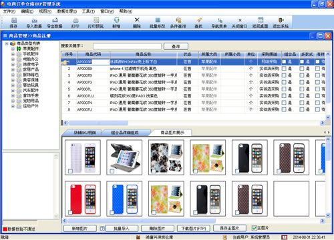334x240 pixels.
Task: Click the 查询 search button
Action: point(176,47)
